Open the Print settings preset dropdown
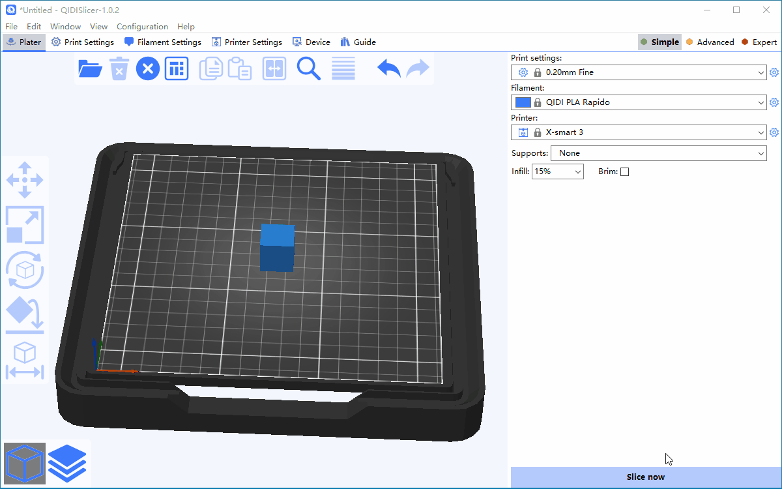 pos(639,72)
